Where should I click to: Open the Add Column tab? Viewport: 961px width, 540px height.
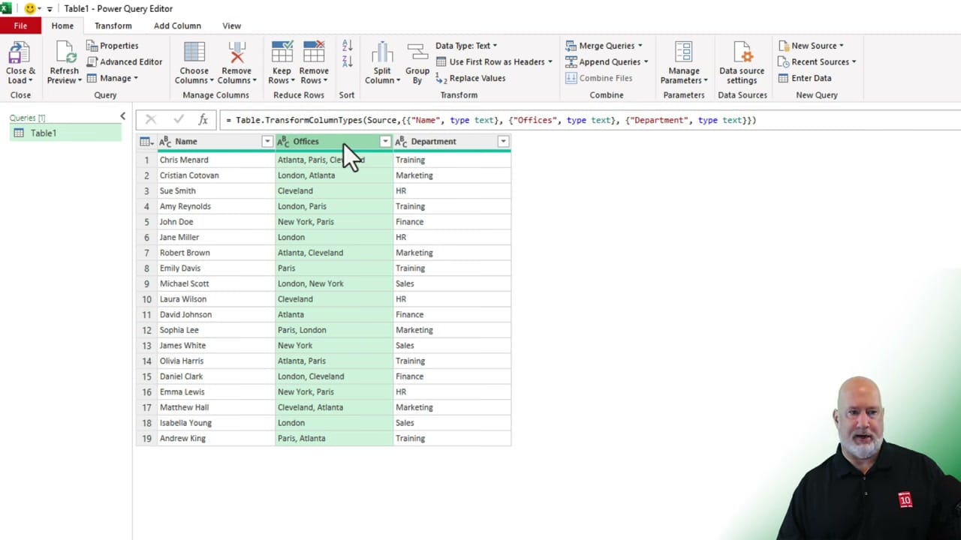(x=177, y=25)
